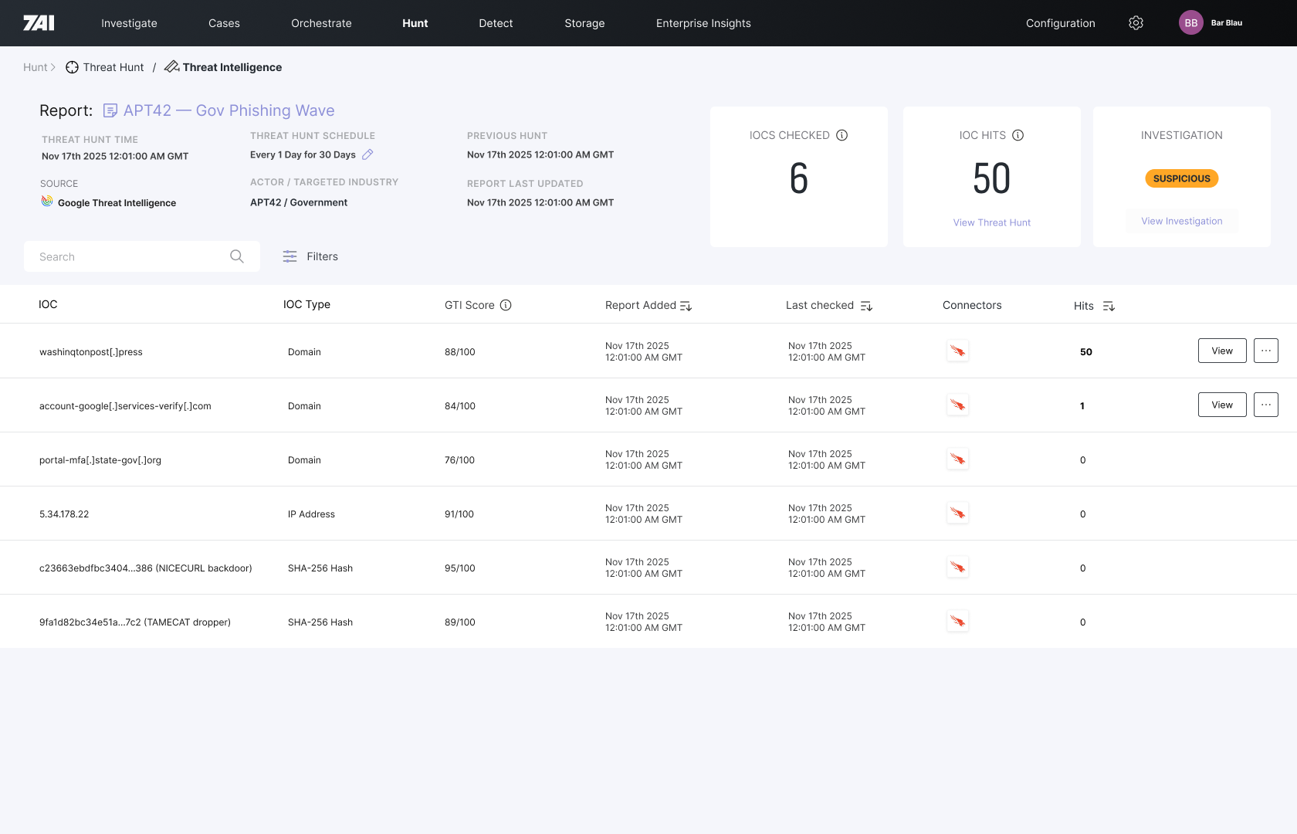The height and width of the screenshot is (834, 1297).
Task: Click the Google Threat Intelligence source icon
Action: click(47, 201)
